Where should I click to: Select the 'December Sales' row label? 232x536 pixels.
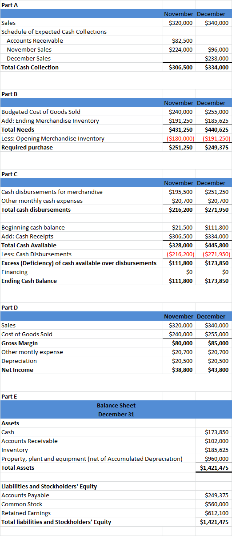click(28, 58)
